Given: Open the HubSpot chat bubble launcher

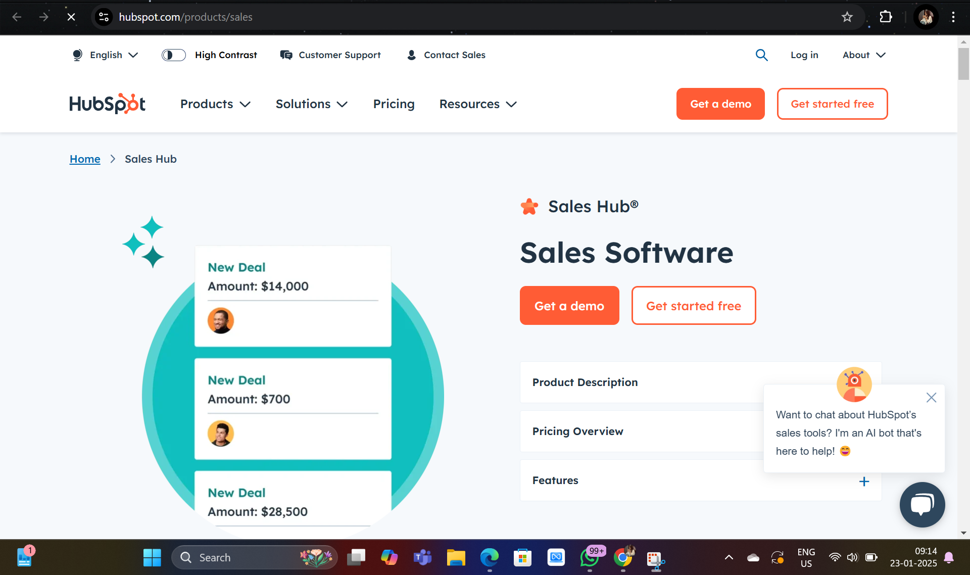Looking at the screenshot, I should [x=922, y=505].
